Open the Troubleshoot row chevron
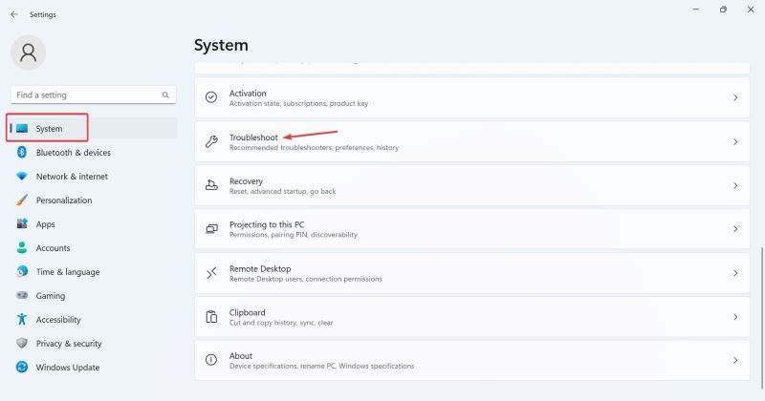This screenshot has height=401, width=765. point(735,142)
